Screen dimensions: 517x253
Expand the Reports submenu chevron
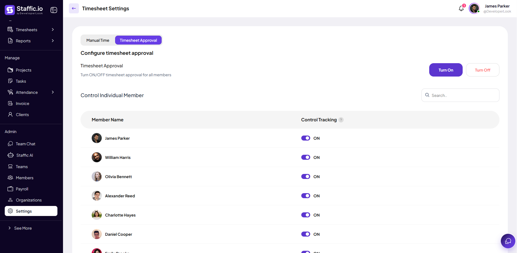click(x=53, y=41)
